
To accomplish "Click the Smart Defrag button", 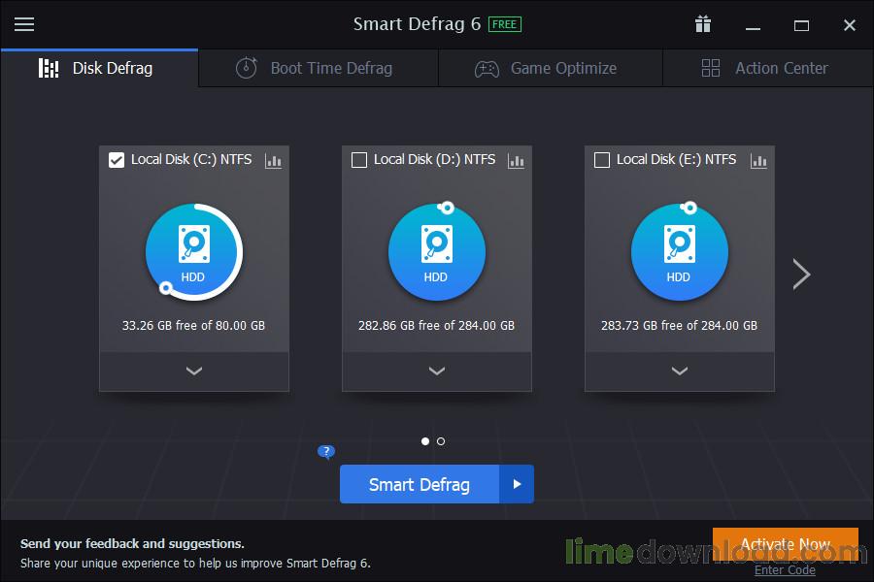I will (420, 484).
